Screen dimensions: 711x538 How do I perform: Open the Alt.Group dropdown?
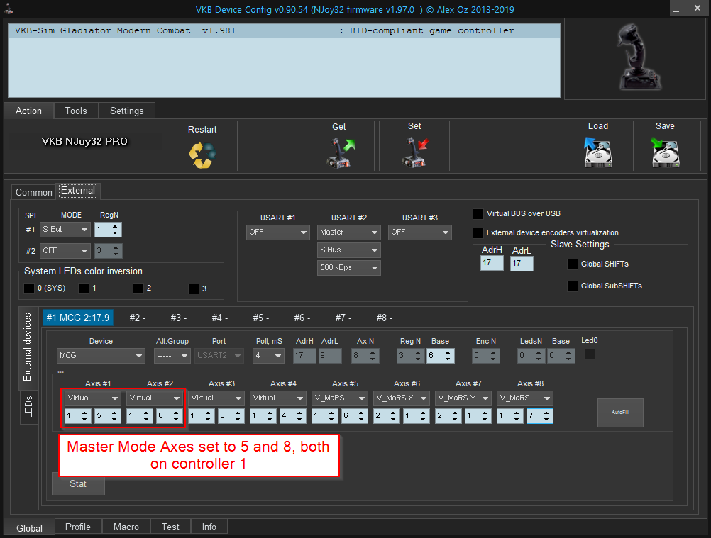[x=172, y=356]
